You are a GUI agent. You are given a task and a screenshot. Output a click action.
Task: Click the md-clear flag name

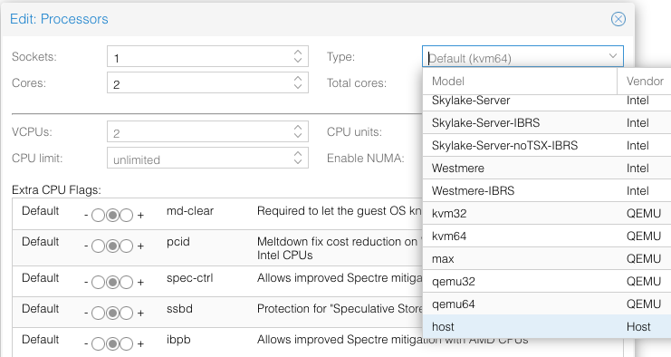point(190,210)
